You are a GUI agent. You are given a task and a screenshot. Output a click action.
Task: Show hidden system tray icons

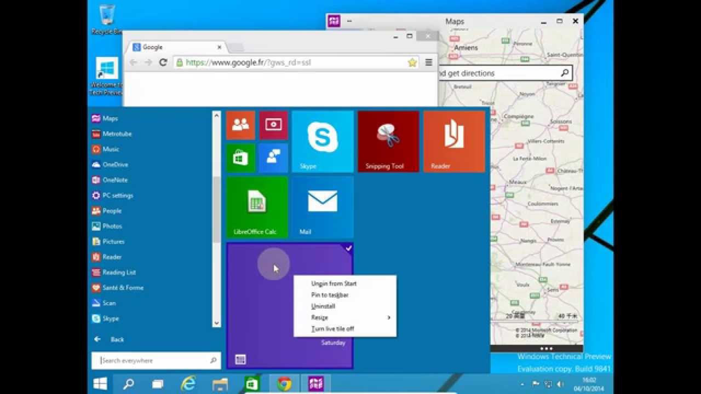pos(522,385)
